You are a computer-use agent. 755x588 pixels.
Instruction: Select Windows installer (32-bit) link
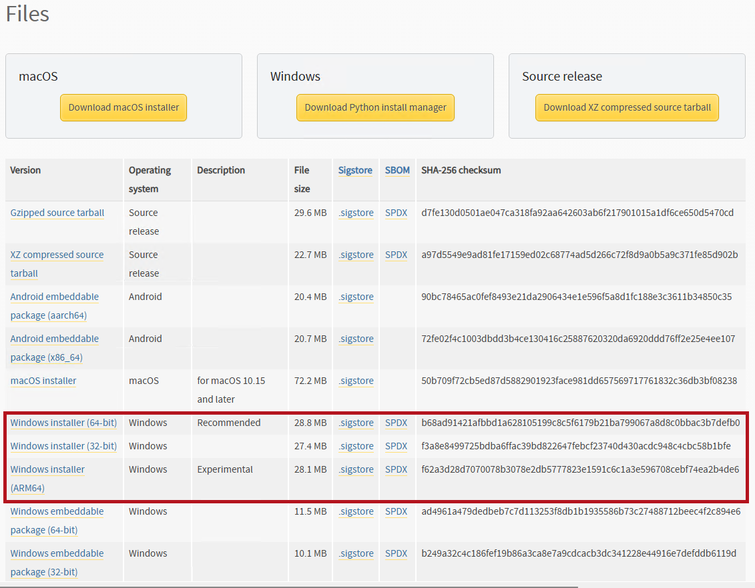(63, 446)
